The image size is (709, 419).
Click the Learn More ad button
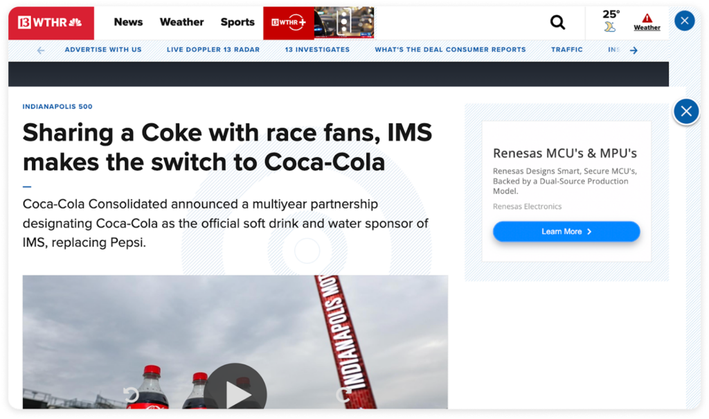tap(566, 231)
